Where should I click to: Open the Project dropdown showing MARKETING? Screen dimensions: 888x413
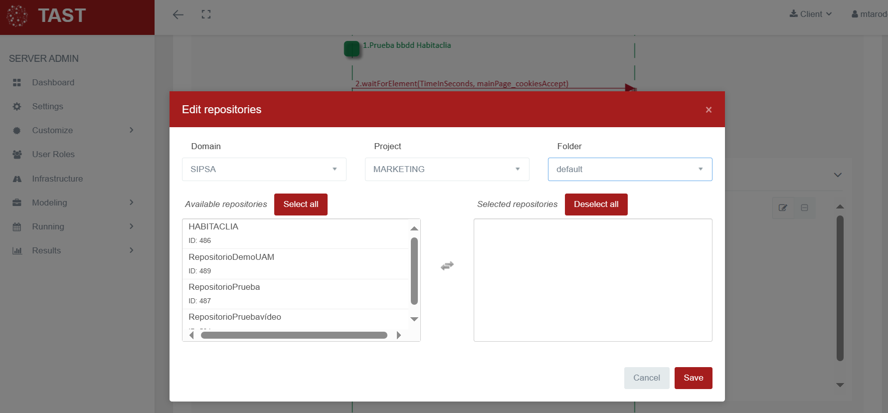(x=447, y=170)
